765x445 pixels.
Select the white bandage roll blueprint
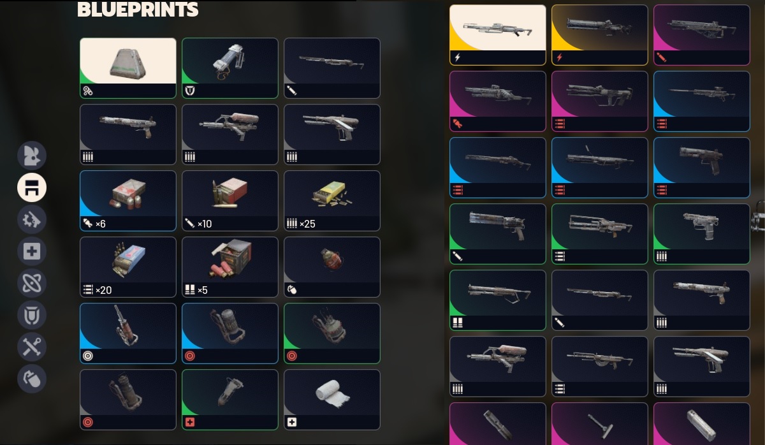pyautogui.click(x=332, y=400)
